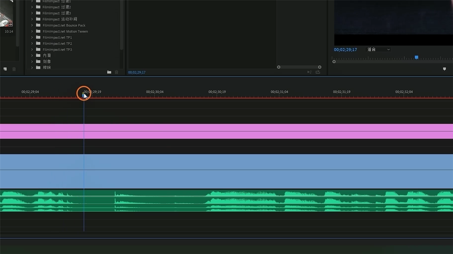Click folder icon beside FilmImpact.net Bounce Pack
This screenshot has width=453, height=254.
pyautogui.click(x=38, y=25)
